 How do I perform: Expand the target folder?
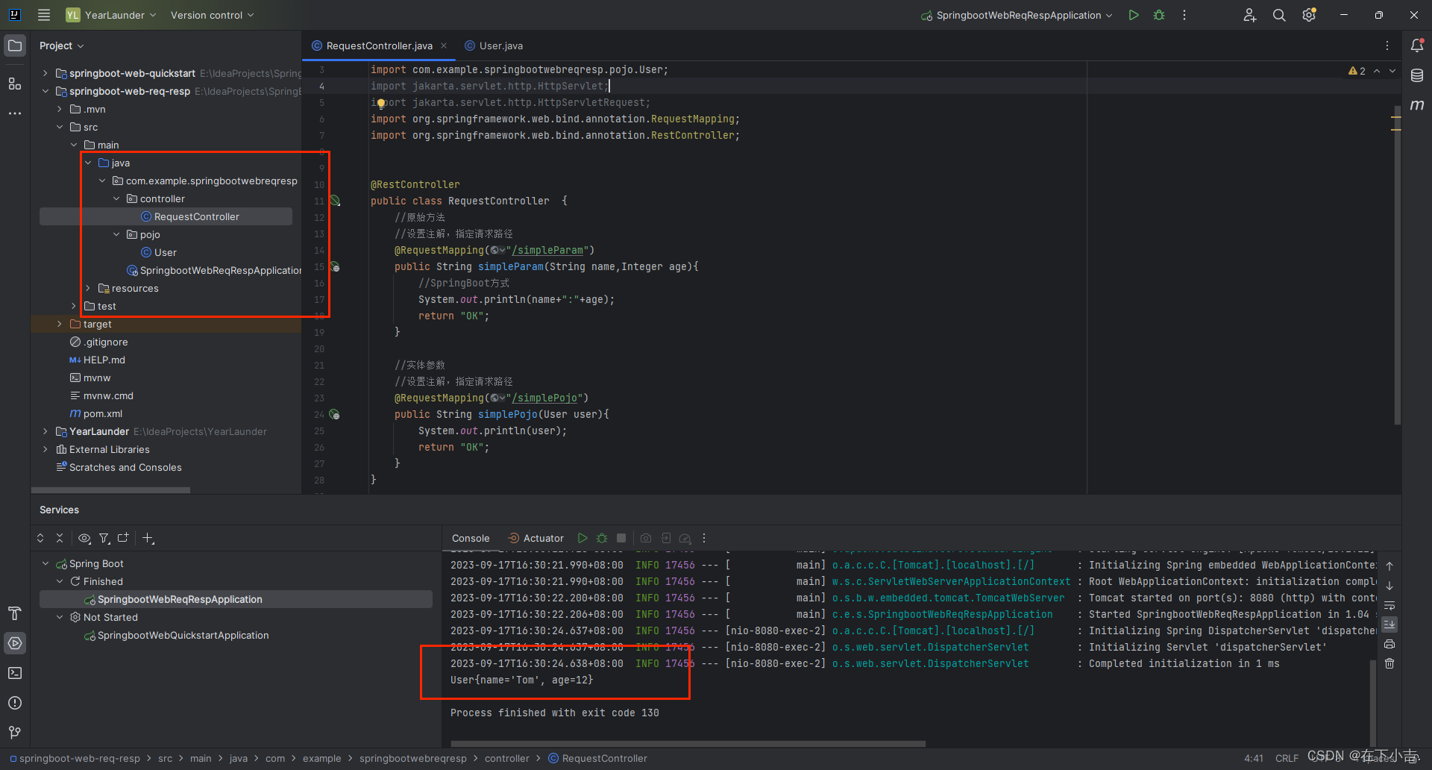point(60,324)
